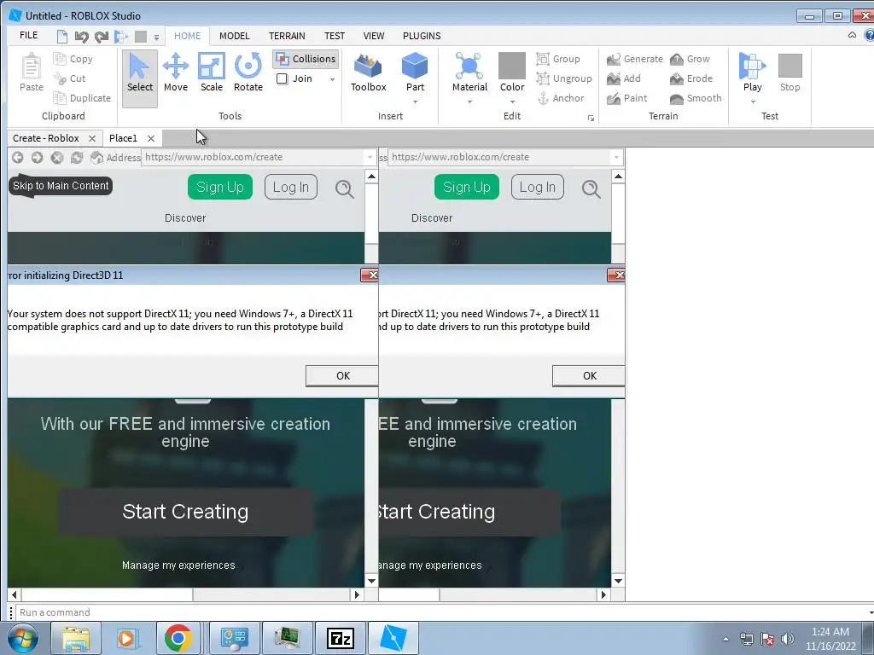Open the left address bar dropdown
The image size is (874, 655).
[x=370, y=158]
